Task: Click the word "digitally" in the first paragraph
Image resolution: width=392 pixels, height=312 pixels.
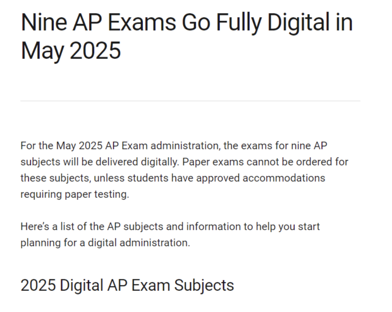Action: pyautogui.click(x=160, y=162)
